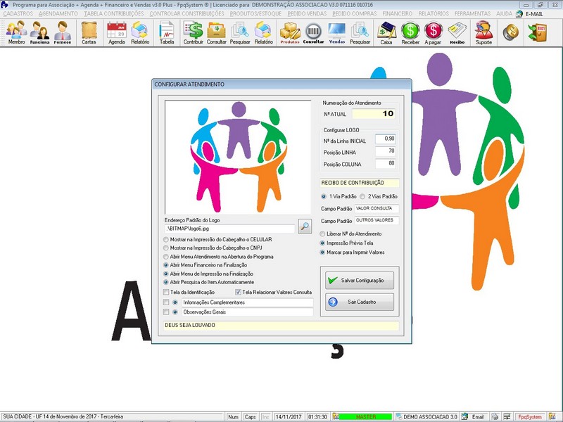
Task: Open the Tabela contributions icon
Action: [x=167, y=32]
